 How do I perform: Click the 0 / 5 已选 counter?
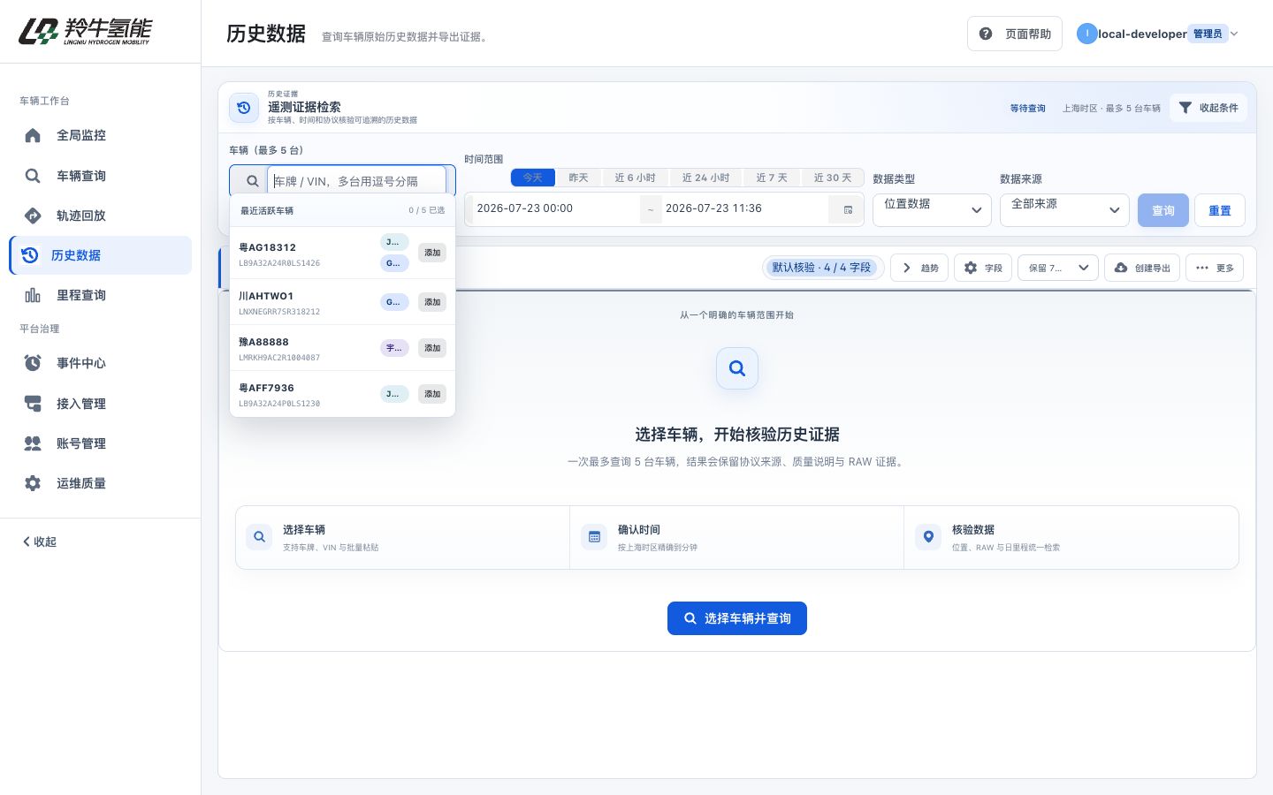427,210
